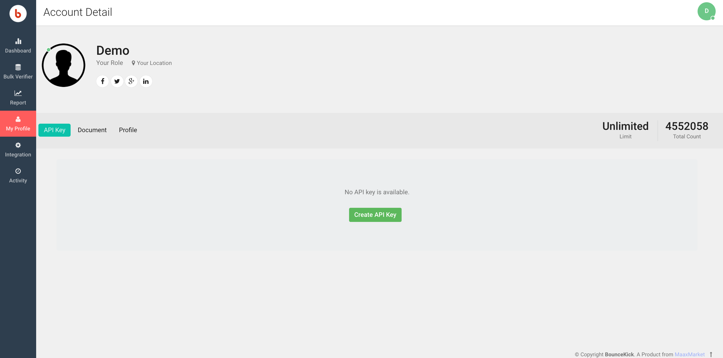
Task: Click the Twitter social icon
Action: pos(117,81)
